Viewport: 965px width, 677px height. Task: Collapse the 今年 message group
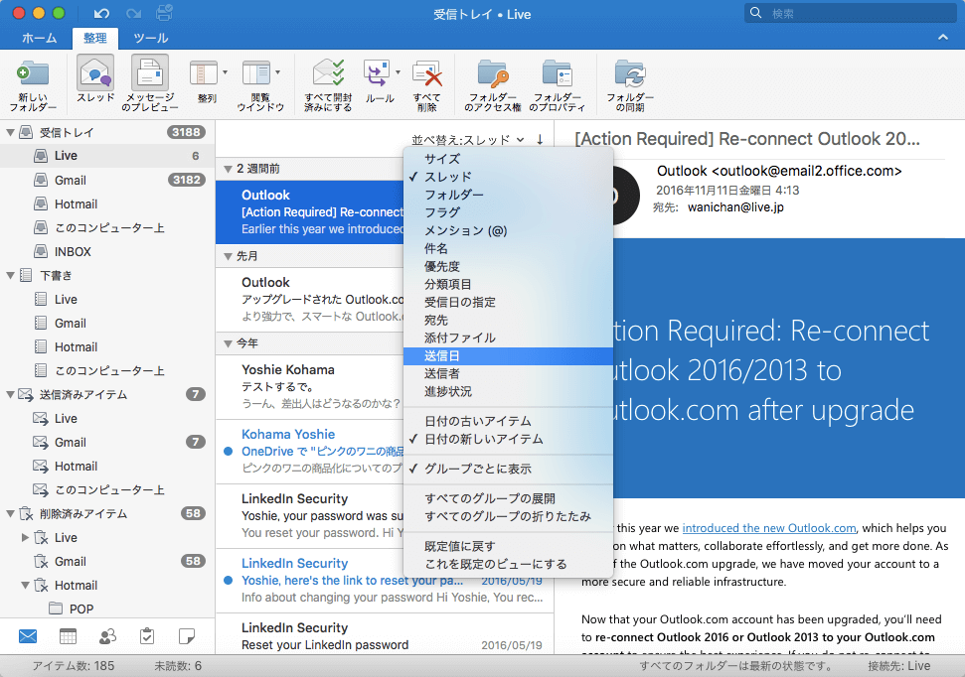click(x=228, y=343)
